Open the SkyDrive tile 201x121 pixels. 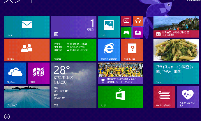(x=15, y=73)
